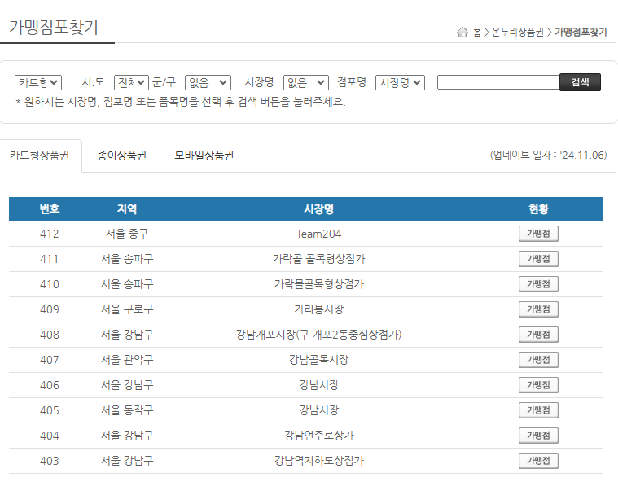The width and height of the screenshot is (618, 482).
Task: Open the 시장명 dropdown showing 없음
Action: tap(306, 83)
